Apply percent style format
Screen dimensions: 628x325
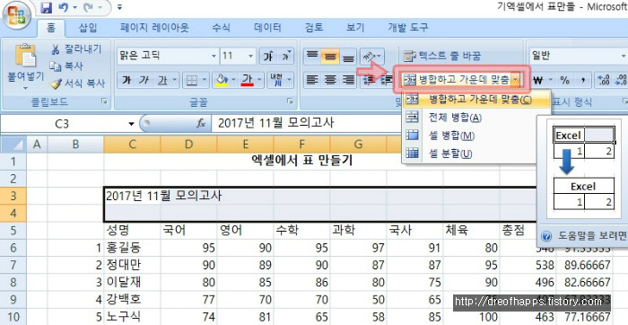tap(564, 80)
